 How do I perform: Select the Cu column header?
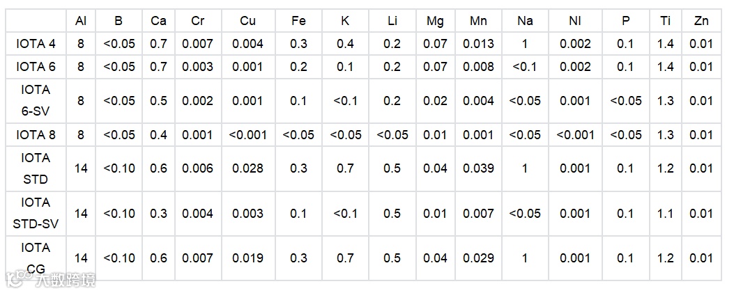247,21
